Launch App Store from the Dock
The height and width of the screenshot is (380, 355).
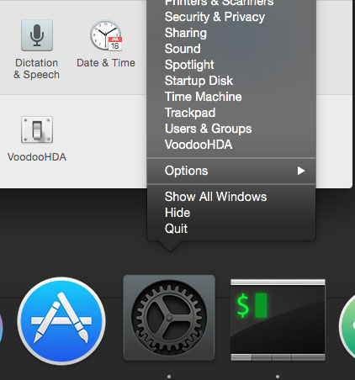point(61,321)
